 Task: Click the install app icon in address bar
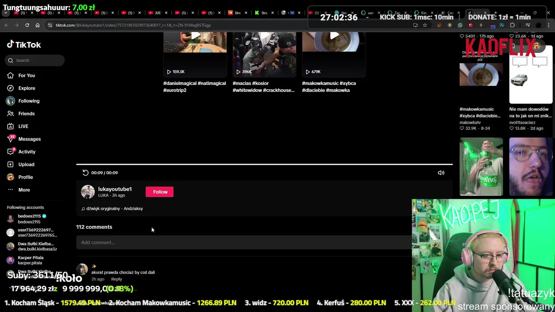pyautogui.click(x=415, y=25)
